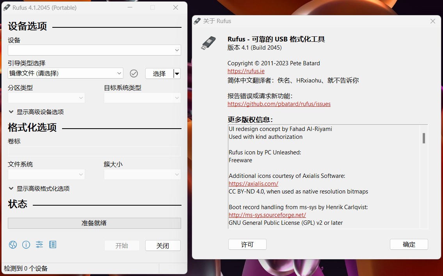Click USB drive icon in About dialog
This screenshot has height=276, width=443.
coord(208,43)
